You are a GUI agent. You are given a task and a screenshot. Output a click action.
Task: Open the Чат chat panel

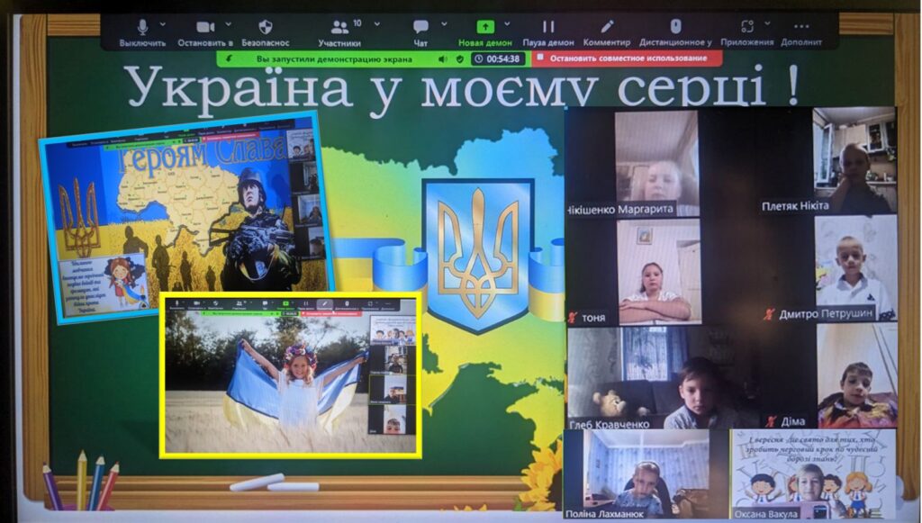pos(420,32)
